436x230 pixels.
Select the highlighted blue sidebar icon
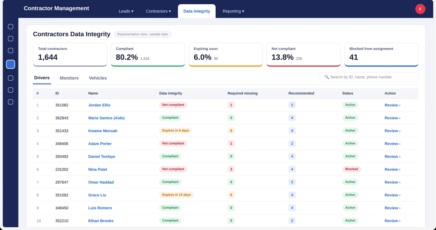point(11,64)
